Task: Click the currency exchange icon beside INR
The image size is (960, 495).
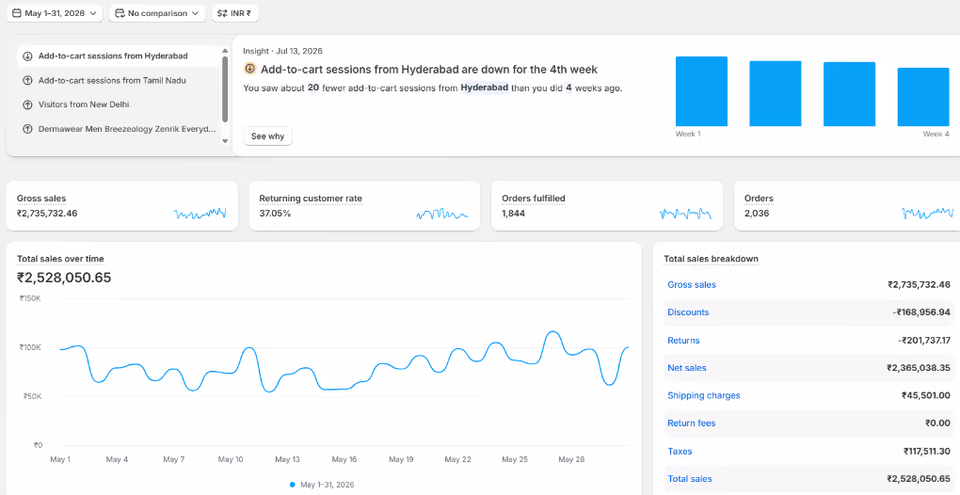Action: (x=222, y=13)
